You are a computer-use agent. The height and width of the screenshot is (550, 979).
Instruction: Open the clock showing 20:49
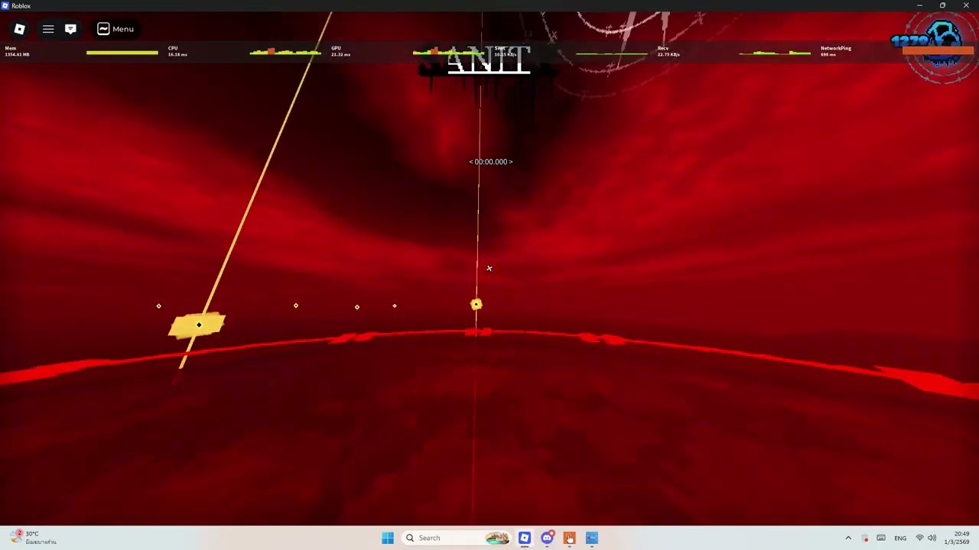coord(957,538)
